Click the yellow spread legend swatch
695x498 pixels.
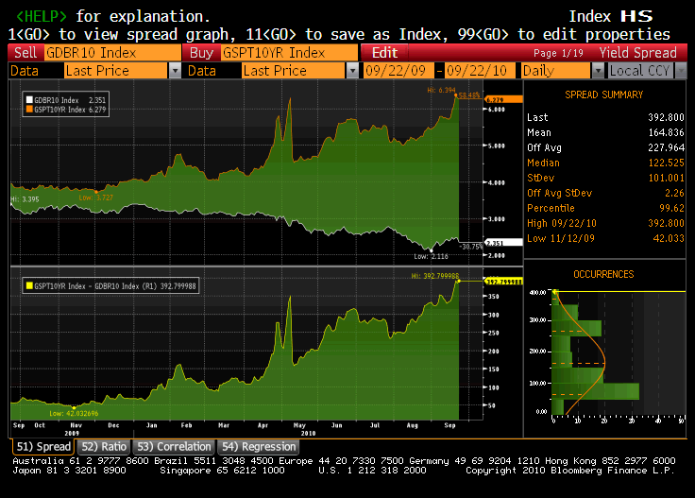click(x=29, y=283)
